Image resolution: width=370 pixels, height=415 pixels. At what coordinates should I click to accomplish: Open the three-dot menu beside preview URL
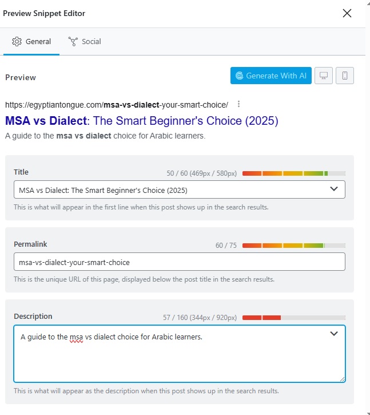click(x=238, y=104)
